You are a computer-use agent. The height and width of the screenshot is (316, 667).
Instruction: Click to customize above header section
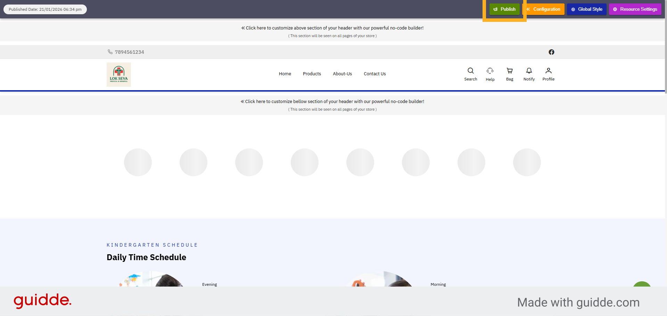point(332,28)
